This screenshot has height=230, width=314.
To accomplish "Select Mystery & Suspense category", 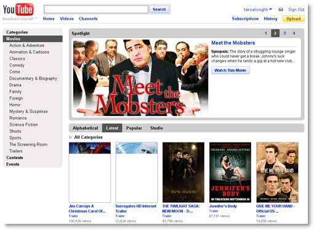I will [x=28, y=112].
